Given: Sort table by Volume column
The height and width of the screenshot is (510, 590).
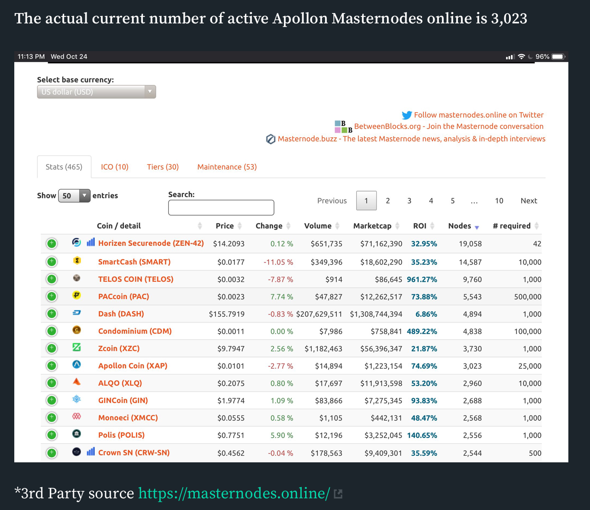Looking at the screenshot, I should coord(322,226).
